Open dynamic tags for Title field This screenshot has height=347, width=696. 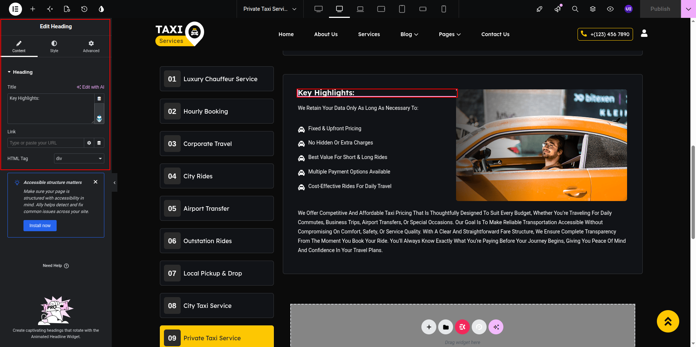[99, 99]
